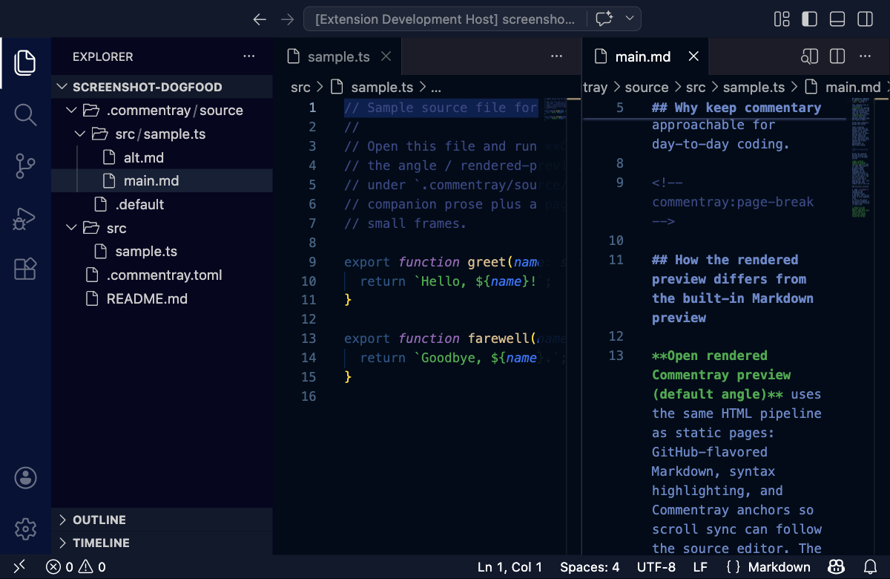Expand the TIMELINE section
Viewport: 890px width, 579px height.
[162, 543]
